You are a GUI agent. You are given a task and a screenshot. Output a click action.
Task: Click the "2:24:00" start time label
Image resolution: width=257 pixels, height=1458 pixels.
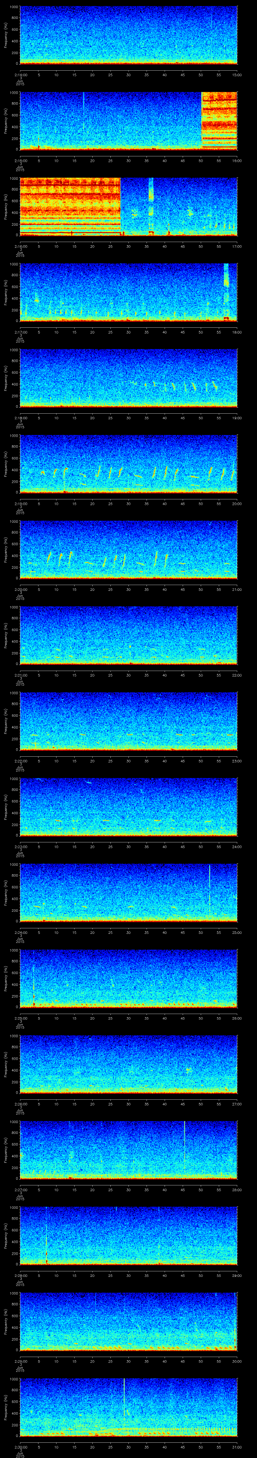pyautogui.click(x=20, y=932)
